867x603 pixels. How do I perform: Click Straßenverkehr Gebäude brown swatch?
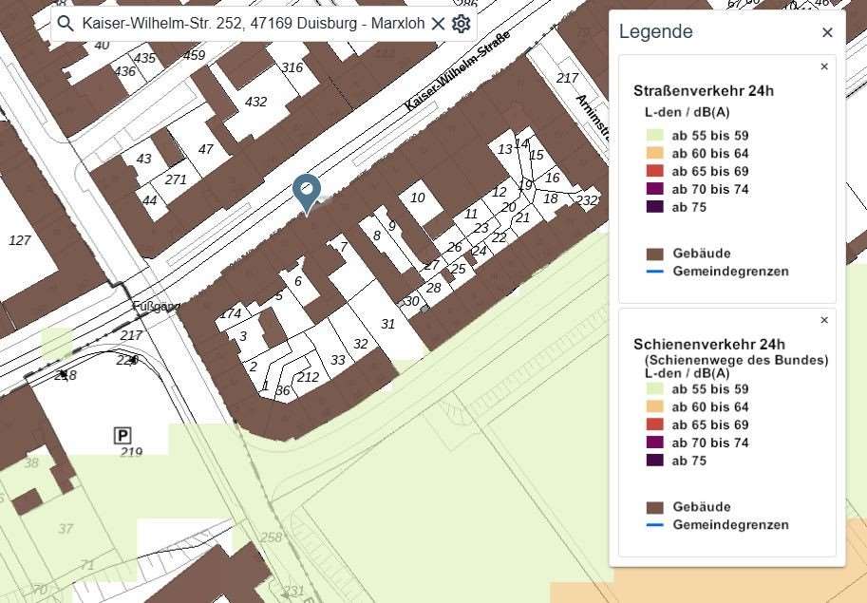[654, 254]
